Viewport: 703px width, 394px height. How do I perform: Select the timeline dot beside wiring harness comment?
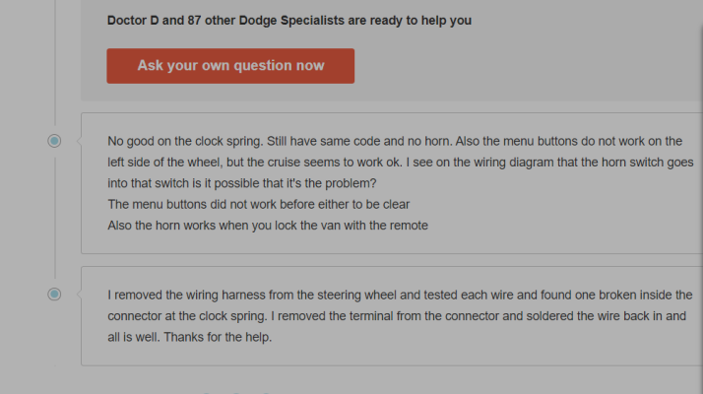54,295
